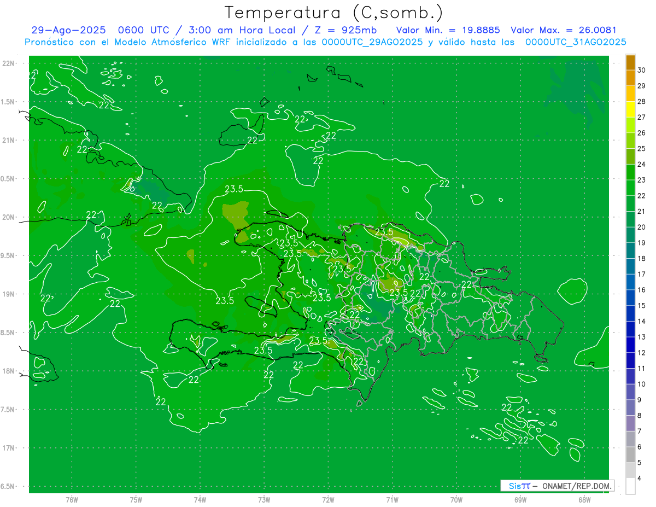Click the '76W' longitude axis label

(x=72, y=499)
